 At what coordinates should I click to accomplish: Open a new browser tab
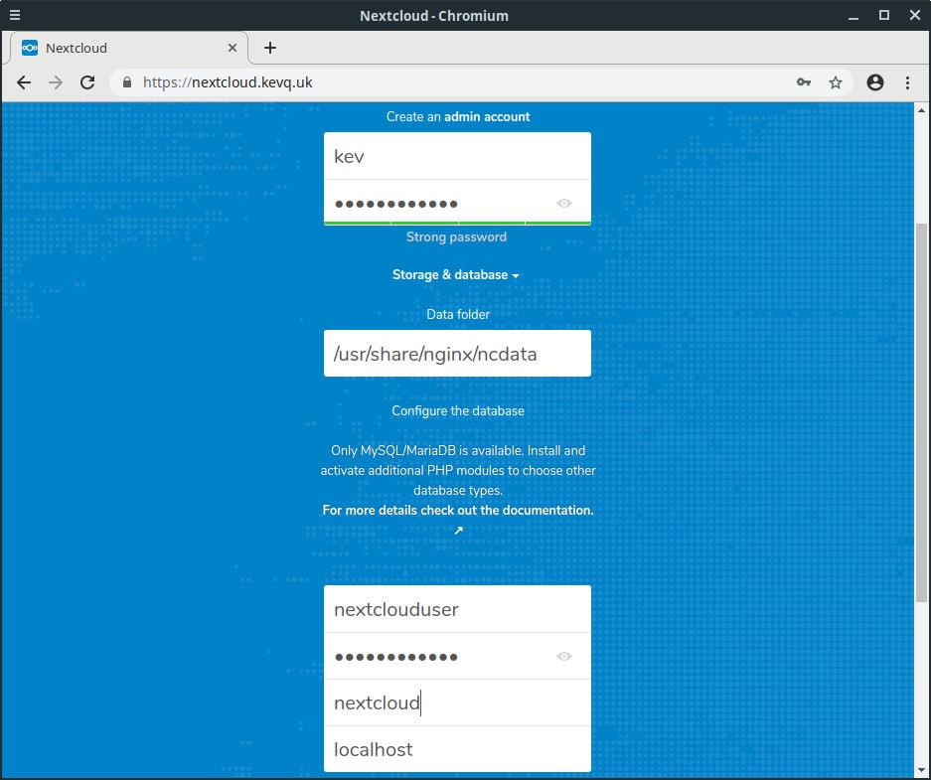(269, 47)
